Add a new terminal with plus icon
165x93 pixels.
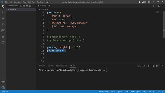148,66
